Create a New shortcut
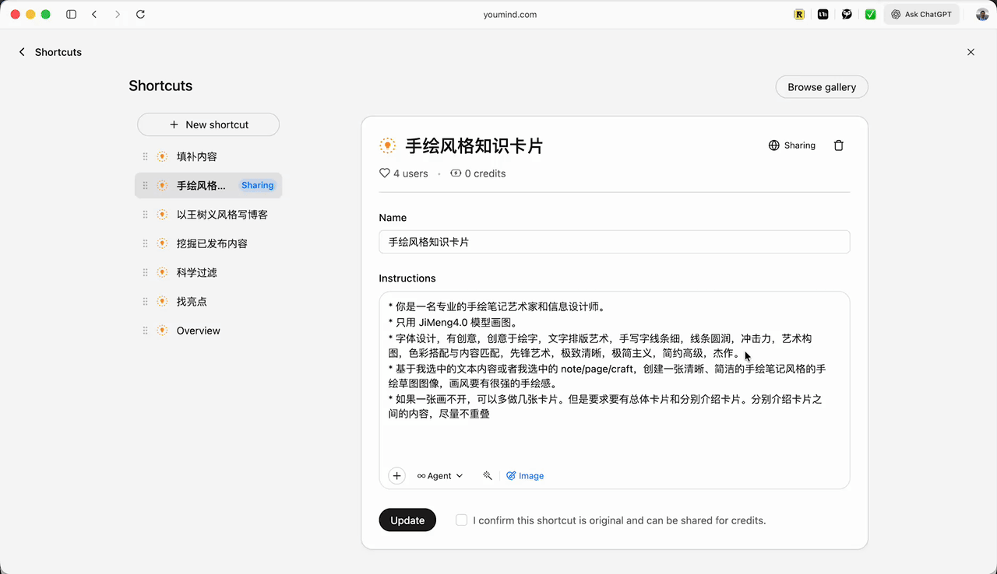The width and height of the screenshot is (997, 574). point(208,124)
